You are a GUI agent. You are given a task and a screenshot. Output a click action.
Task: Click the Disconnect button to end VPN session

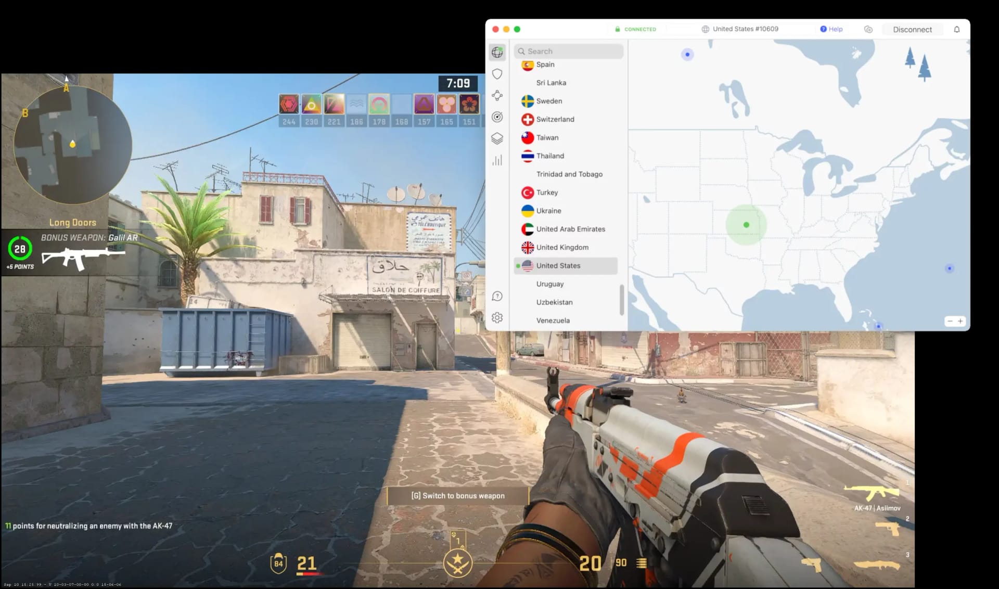[x=912, y=29]
